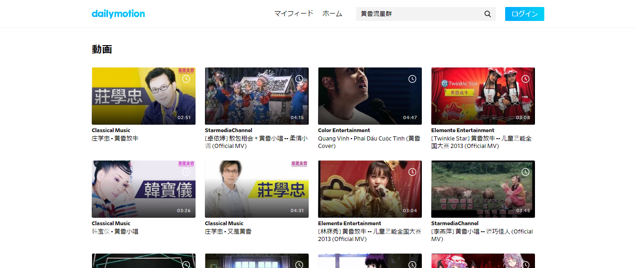Click watch-later clock on 又是黄昏 video
Viewport: 636px width, 268px height.
click(x=299, y=172)
